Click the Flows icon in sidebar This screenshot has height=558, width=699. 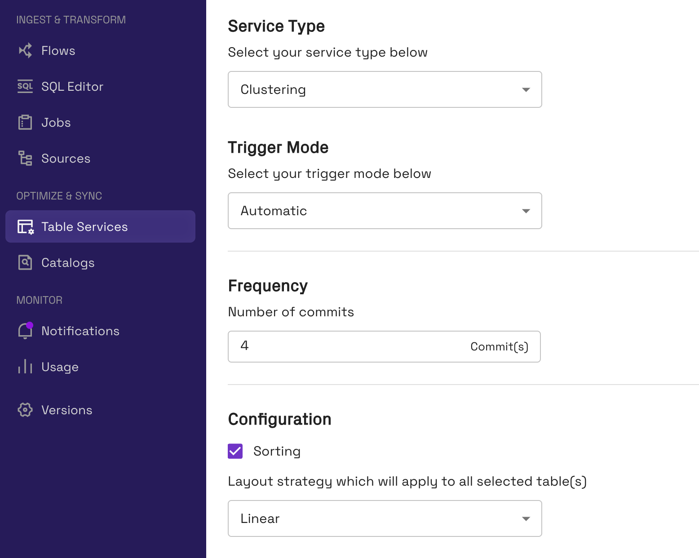click(25, 50)
